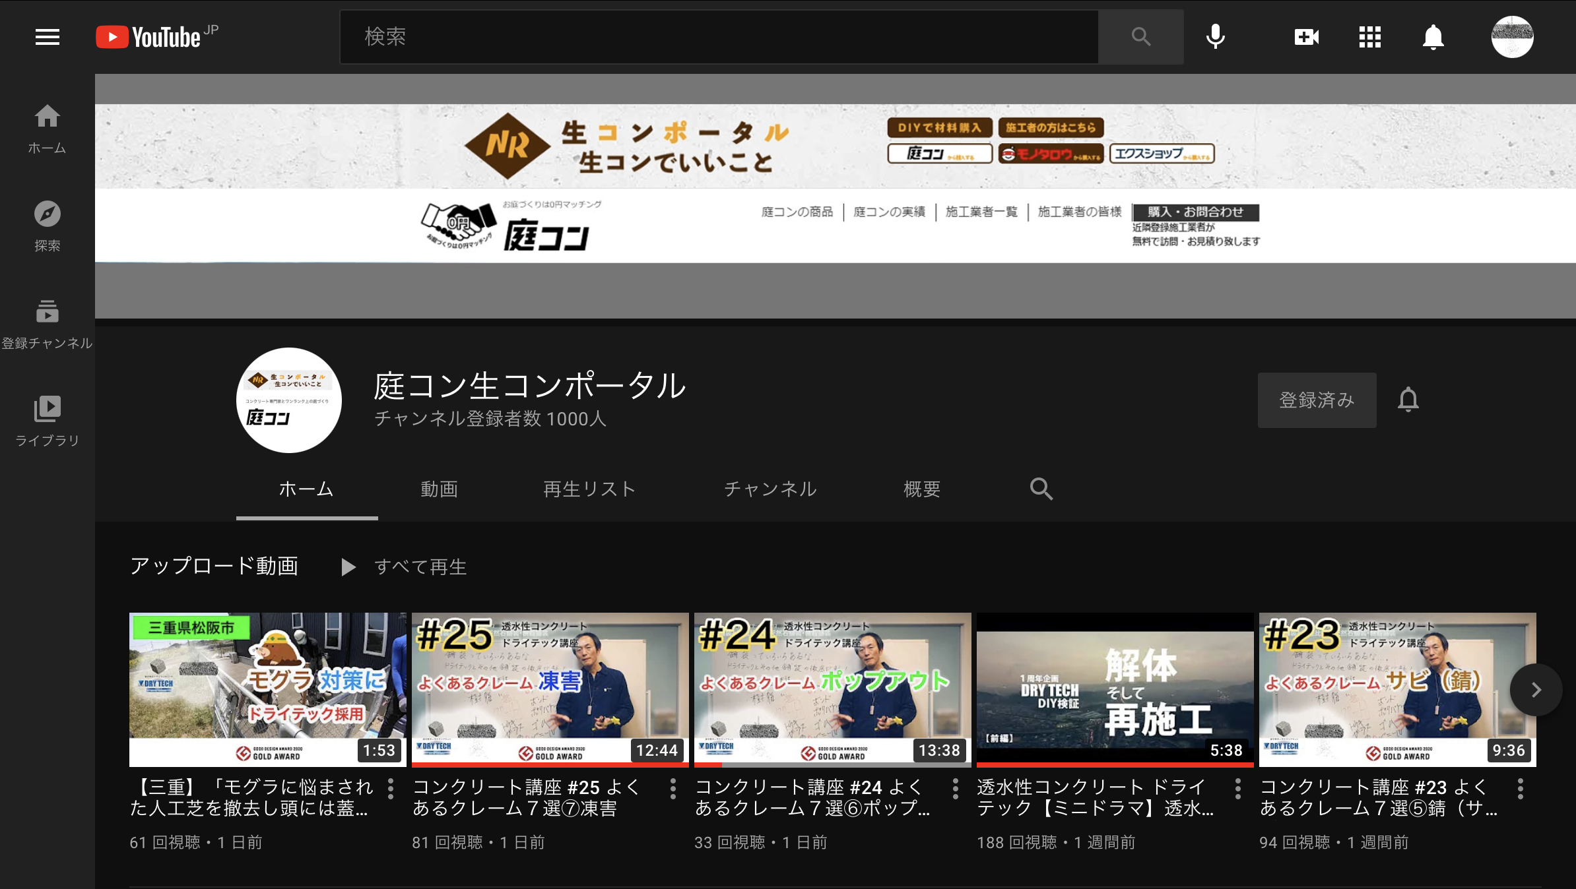Open the YouTube apps grid icon
1576x889 pixels.
tap(1370, 37)
